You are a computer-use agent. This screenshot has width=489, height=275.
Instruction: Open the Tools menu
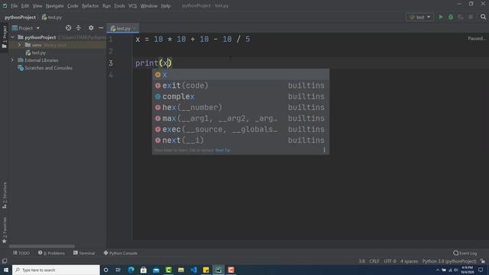[119, 5]
